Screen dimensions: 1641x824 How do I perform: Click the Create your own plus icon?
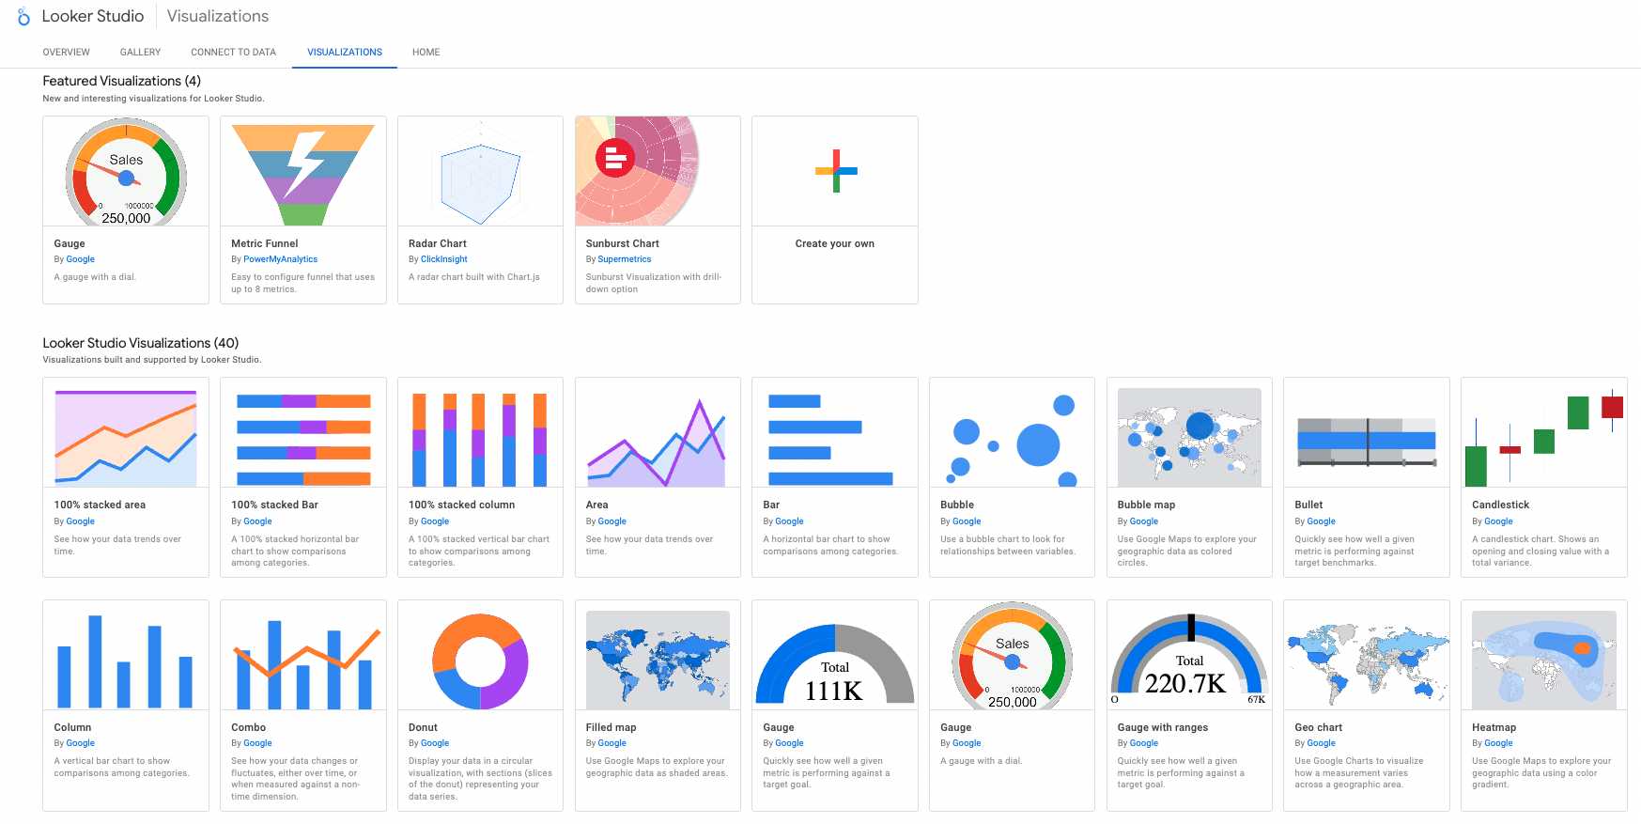tap(835, 171)
